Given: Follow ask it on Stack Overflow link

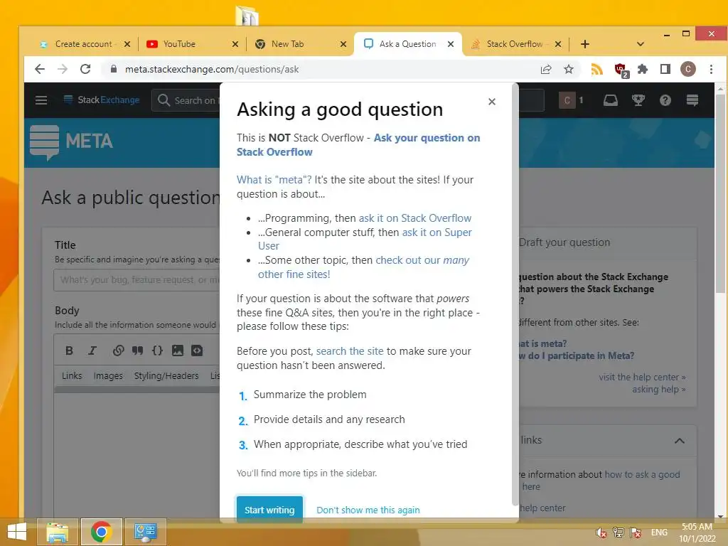Looking at the screenshot, I should click(414, 218).
